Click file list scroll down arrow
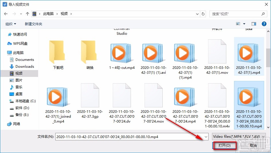Screen dimensions: 271x153 click(268, 127)
